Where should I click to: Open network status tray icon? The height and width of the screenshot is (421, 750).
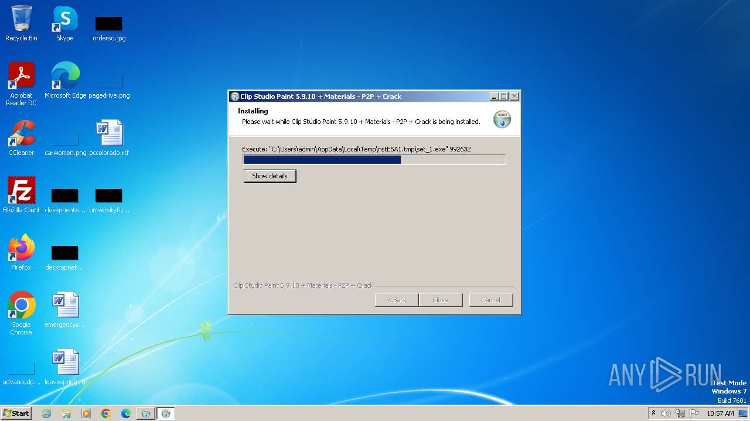point(680,413)
